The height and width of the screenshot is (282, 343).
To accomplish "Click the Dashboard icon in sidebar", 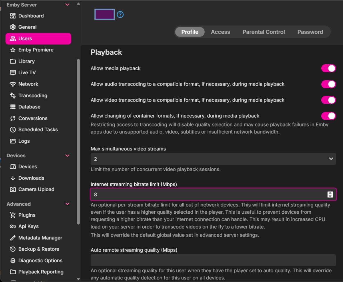I will click(x=13, y=16).
